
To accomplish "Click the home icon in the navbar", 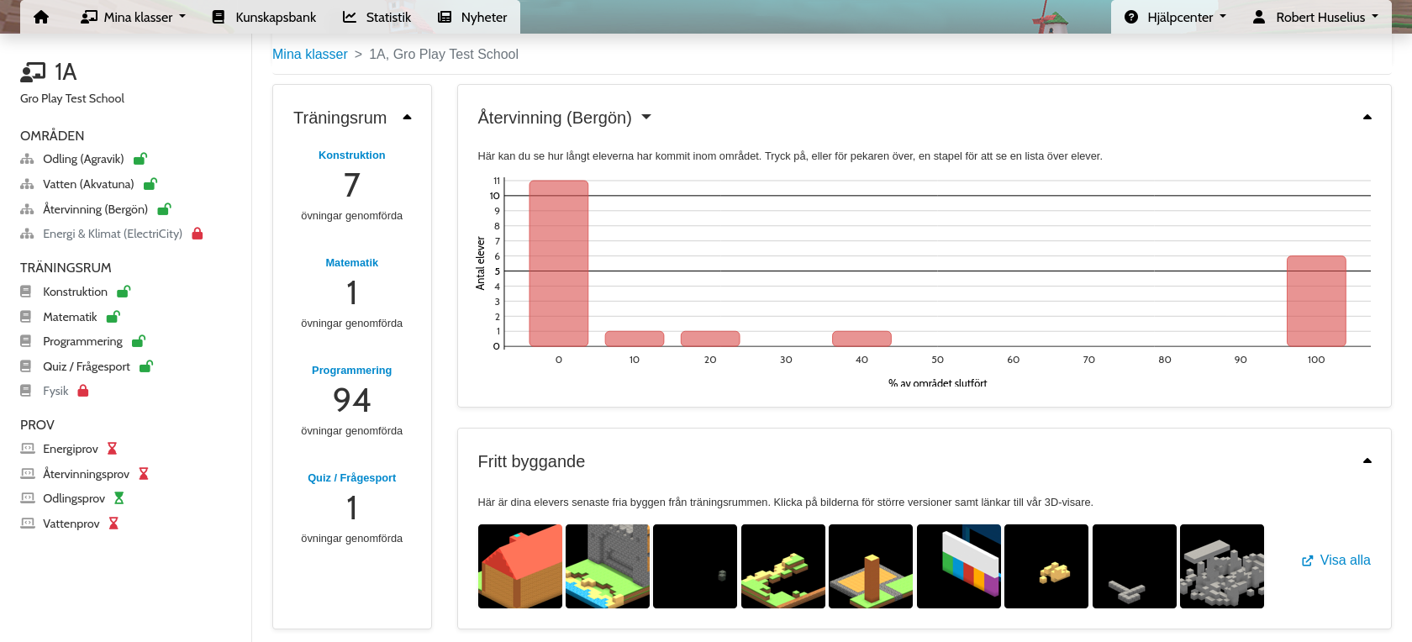I will coord(40,17).
